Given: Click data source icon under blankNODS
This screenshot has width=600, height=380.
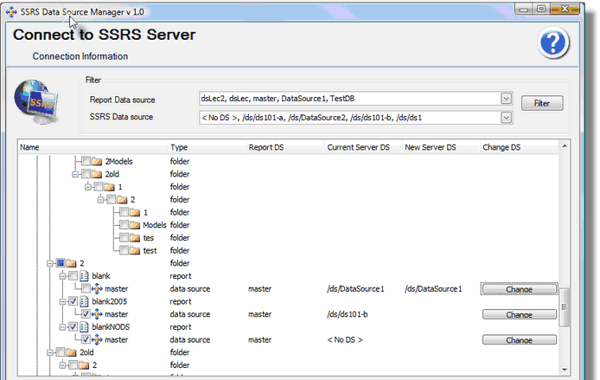Looking at the screenshot, I should 97,340.
